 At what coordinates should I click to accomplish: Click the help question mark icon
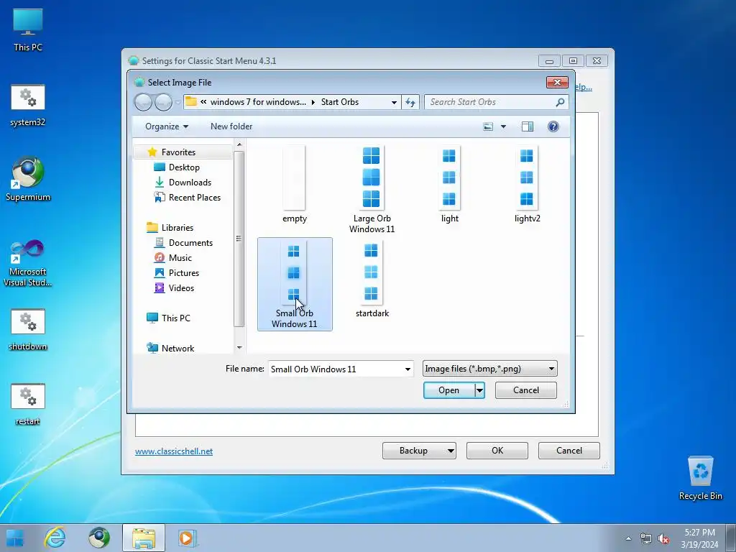553,126
